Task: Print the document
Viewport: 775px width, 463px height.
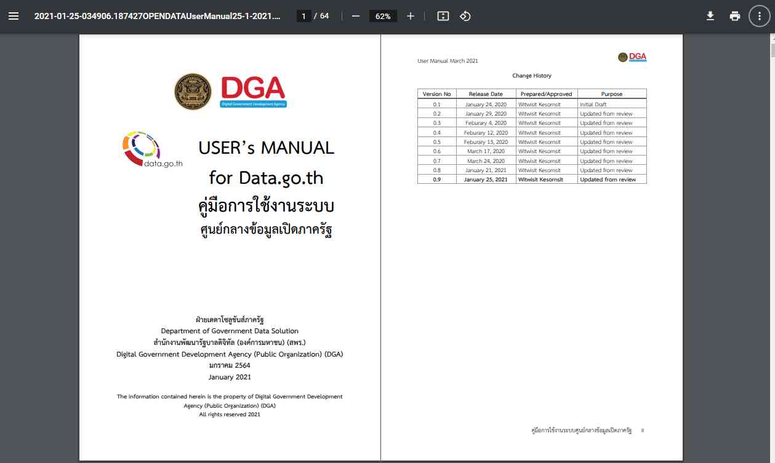Action: [734, 17]
